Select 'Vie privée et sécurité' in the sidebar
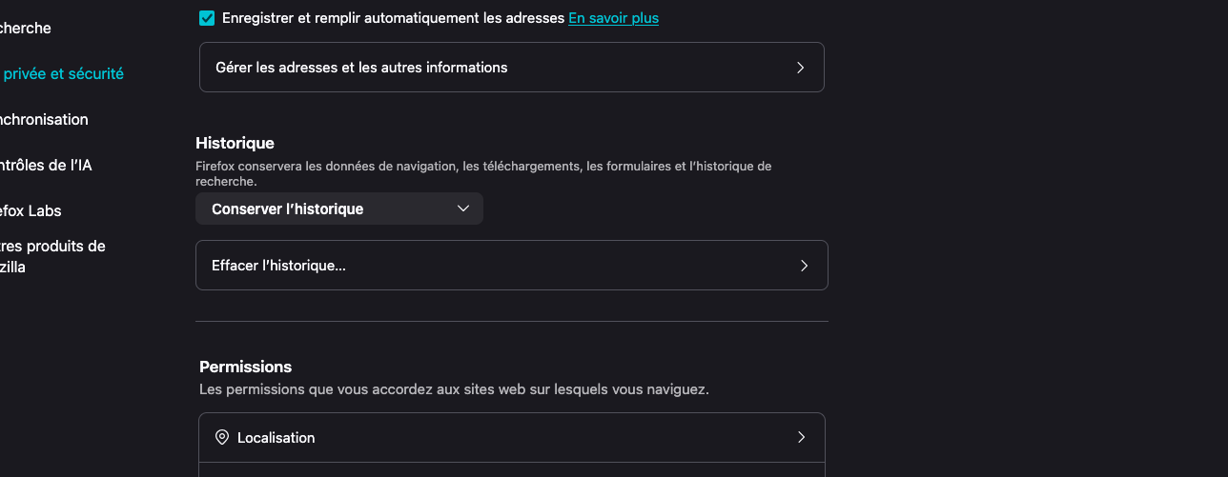The image size is (1228, 477). pos(63,73)
